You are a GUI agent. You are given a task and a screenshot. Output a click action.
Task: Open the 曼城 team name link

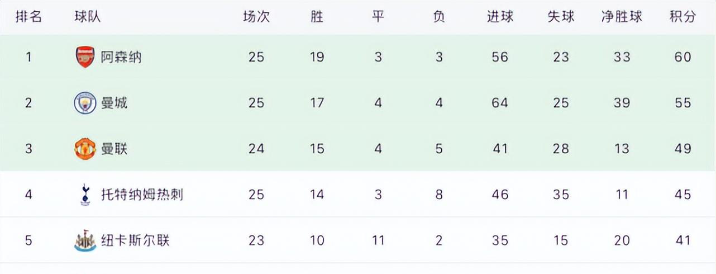[x=114, y=103]
